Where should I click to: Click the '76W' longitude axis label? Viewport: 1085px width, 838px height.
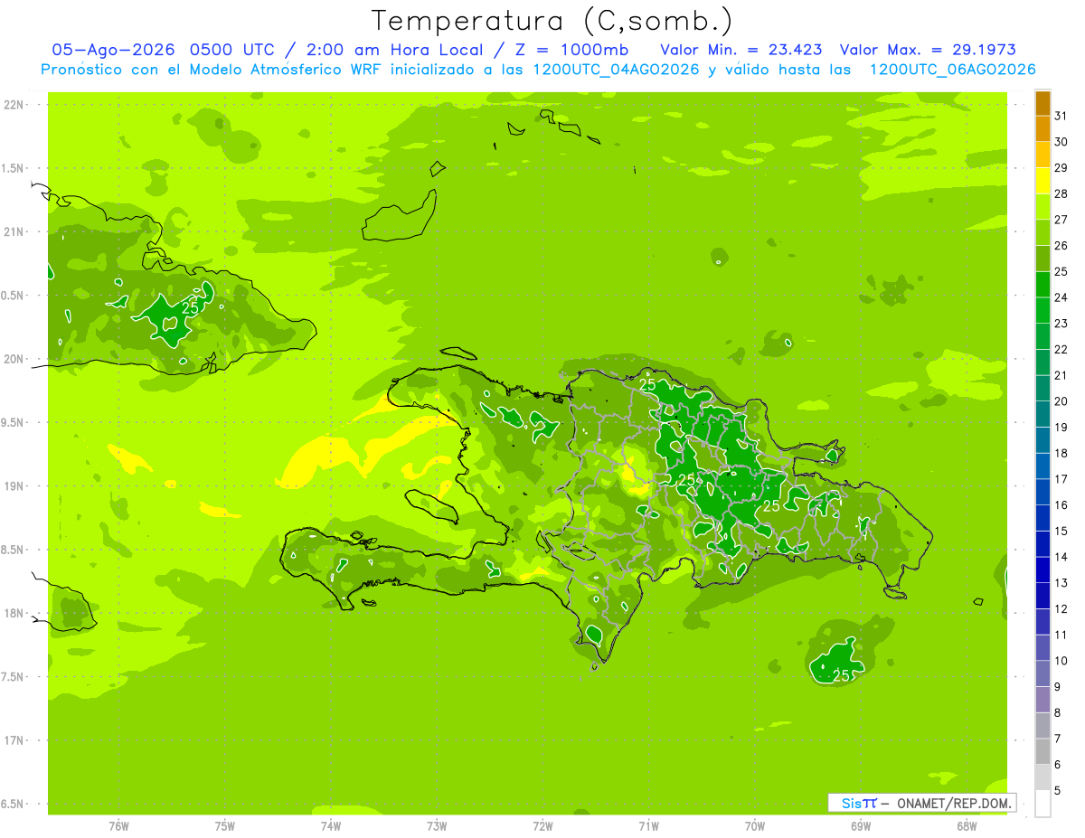coord(118,826)
